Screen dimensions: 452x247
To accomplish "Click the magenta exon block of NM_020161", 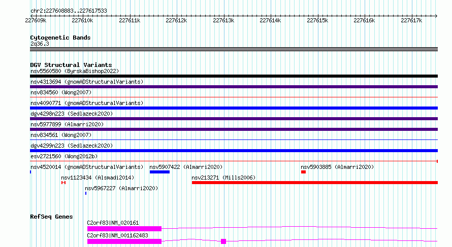I will pos(124,229).
